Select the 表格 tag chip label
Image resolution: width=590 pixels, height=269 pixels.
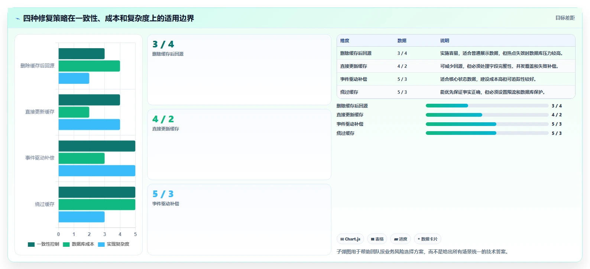(x=379, y=239)
